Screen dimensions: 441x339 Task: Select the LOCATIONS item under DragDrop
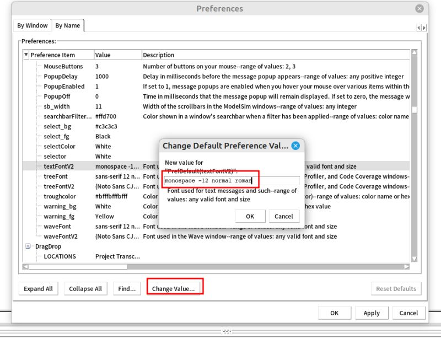[x=60, y=256]
